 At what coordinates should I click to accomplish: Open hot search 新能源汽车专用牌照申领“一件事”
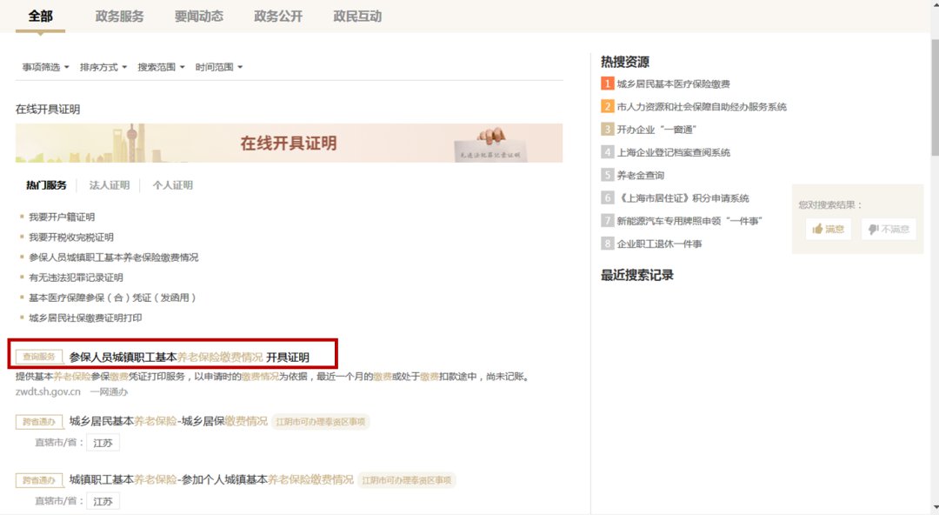[x=689, y=221]
